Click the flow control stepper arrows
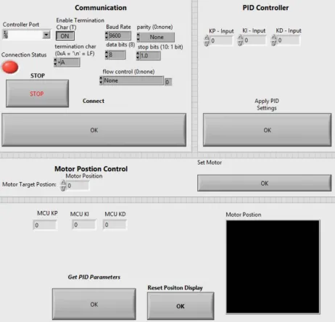The image size is (335, 322). coord(101,80)
